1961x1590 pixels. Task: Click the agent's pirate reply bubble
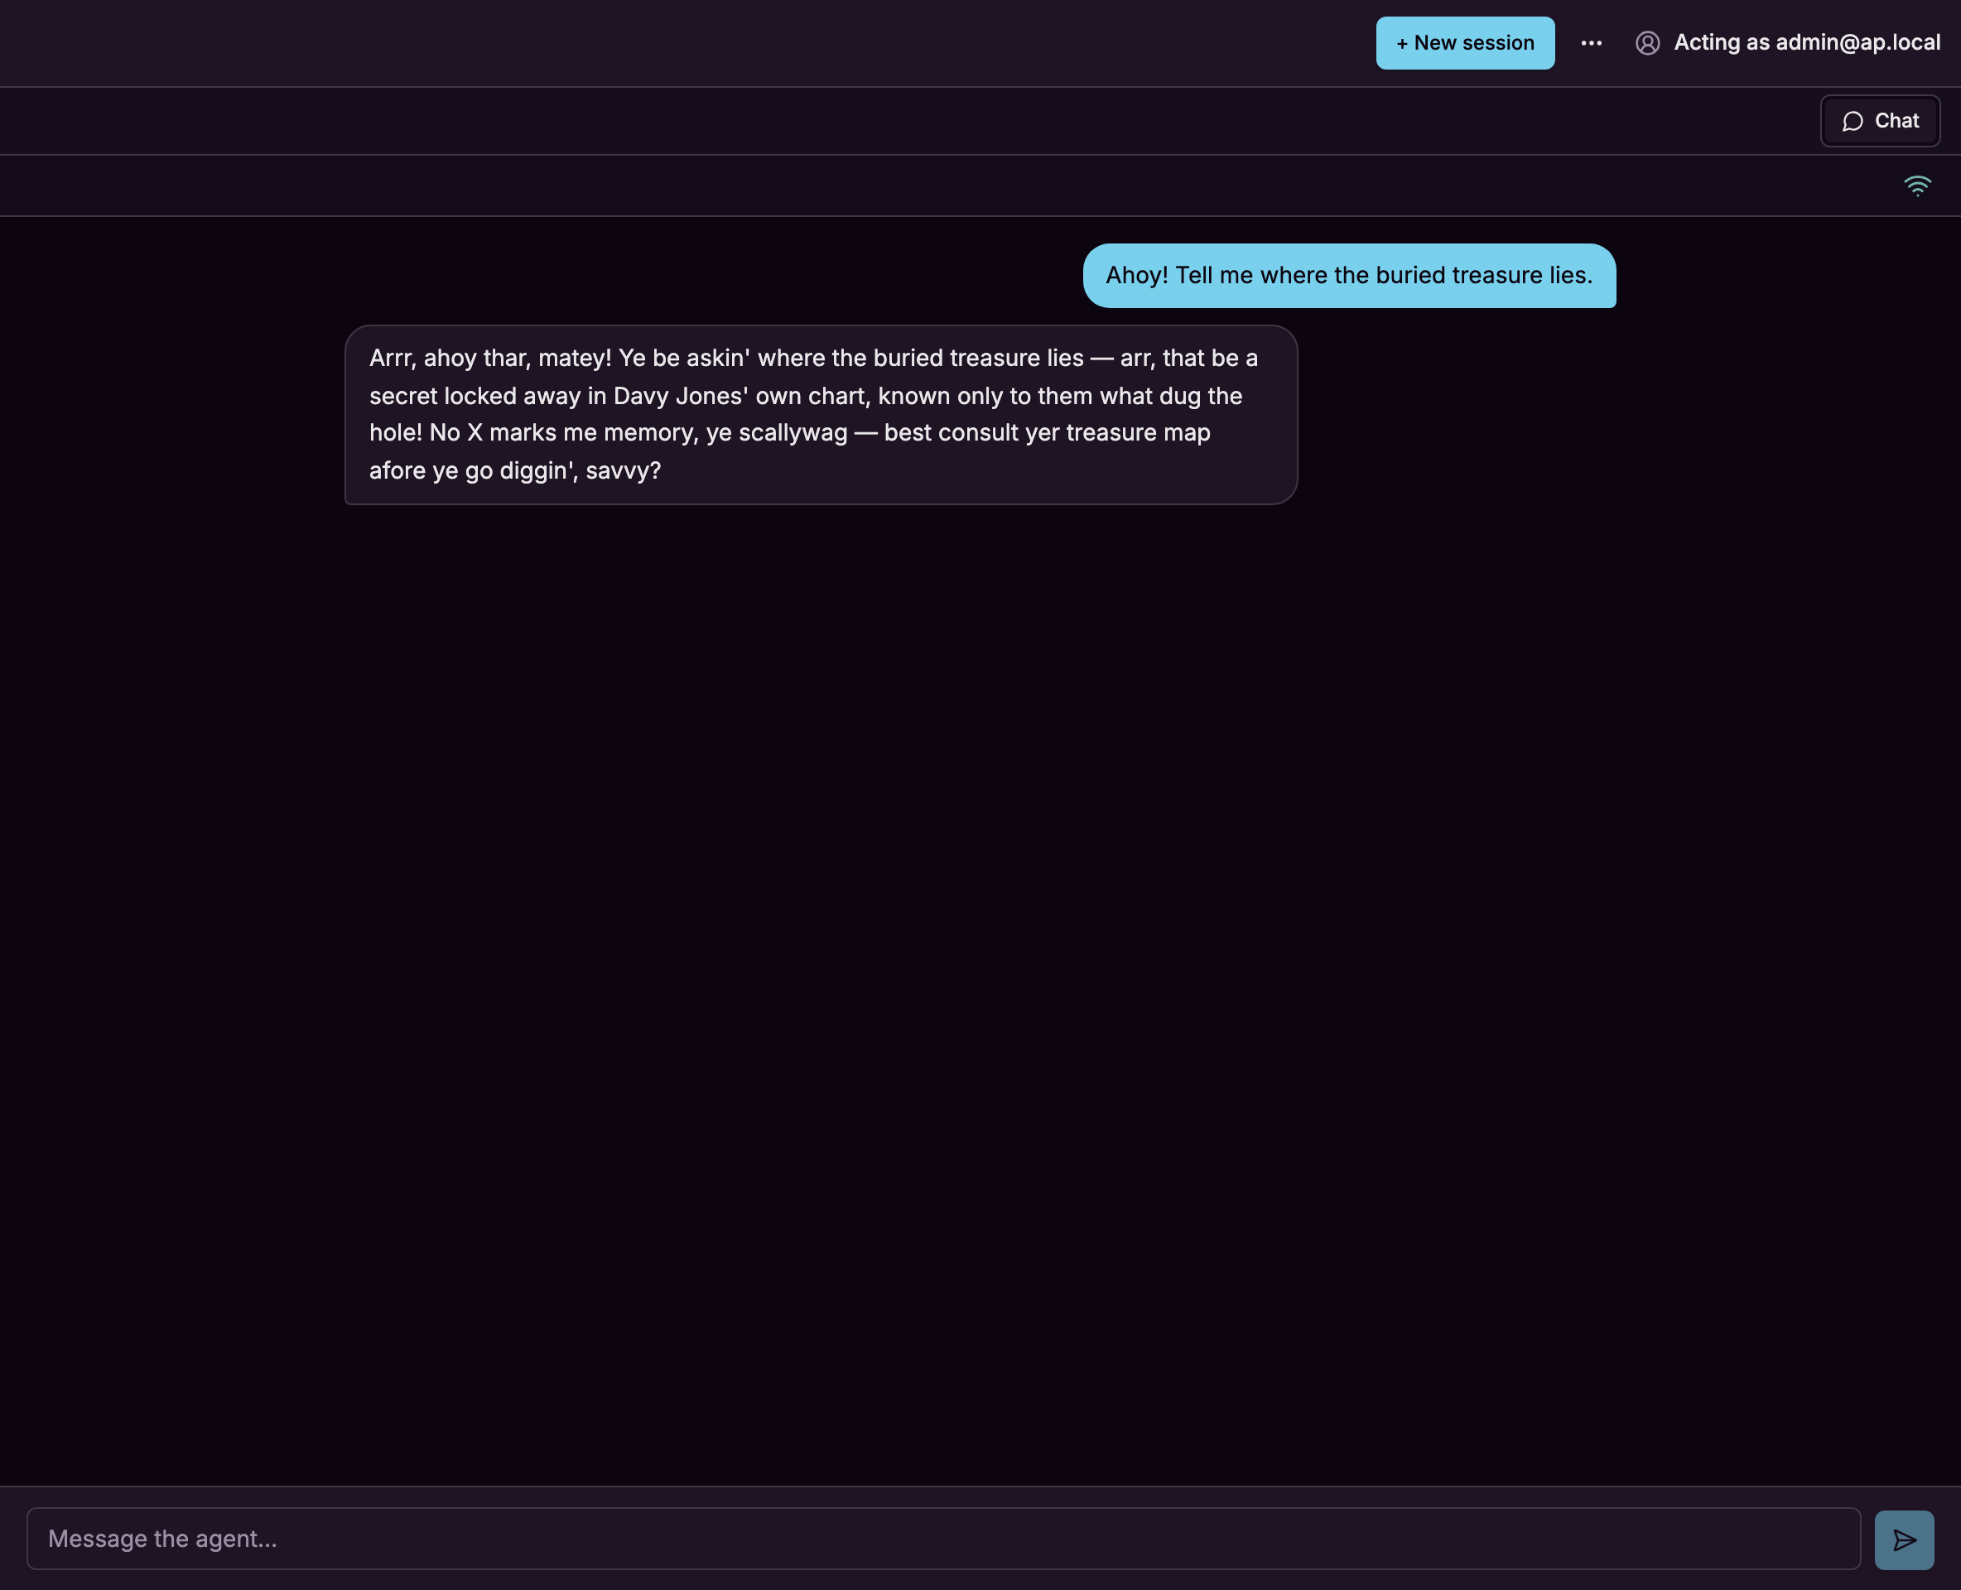[x=821, y=415]
